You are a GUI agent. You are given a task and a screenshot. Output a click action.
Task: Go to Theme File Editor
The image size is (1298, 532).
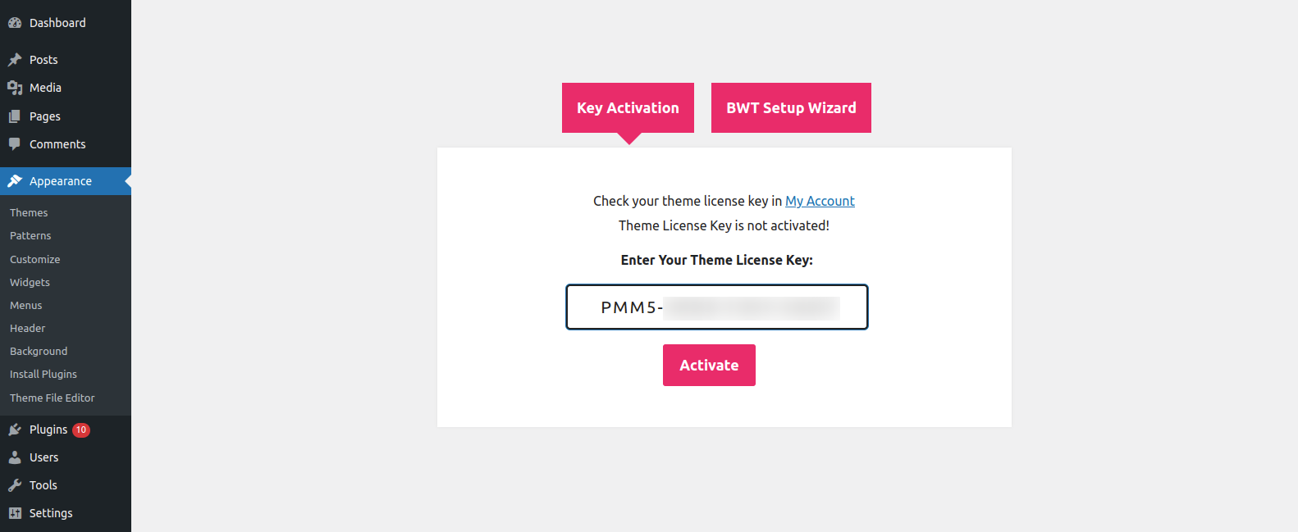click(53, 398)
